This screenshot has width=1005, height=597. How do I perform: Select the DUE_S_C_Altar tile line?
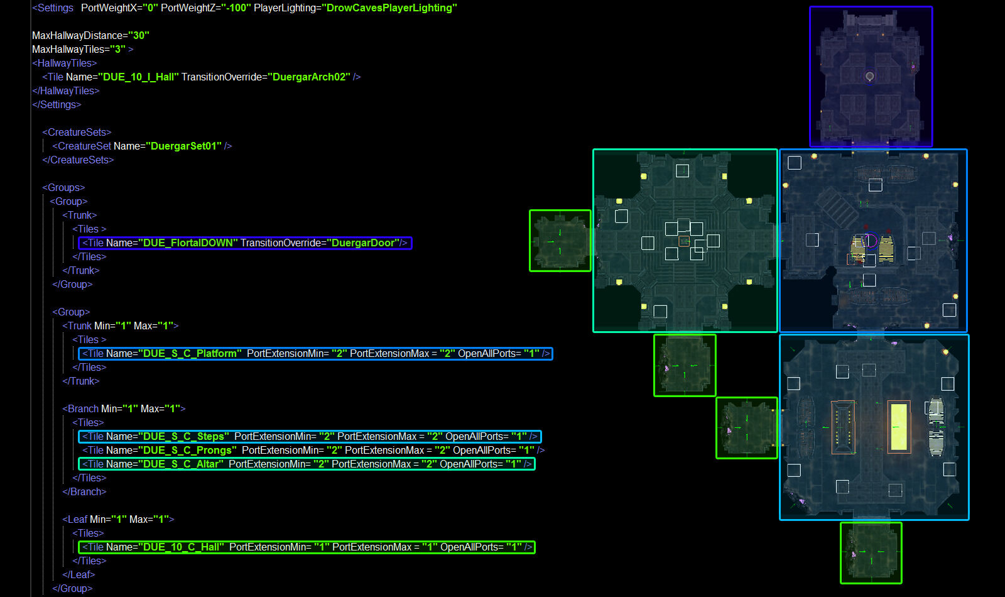pyautogui.click(x=307, y=464)
